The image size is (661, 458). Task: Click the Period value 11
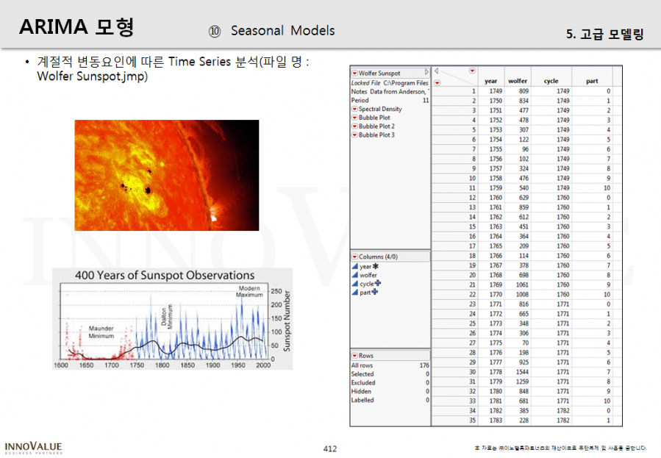(x=426, y=100)
